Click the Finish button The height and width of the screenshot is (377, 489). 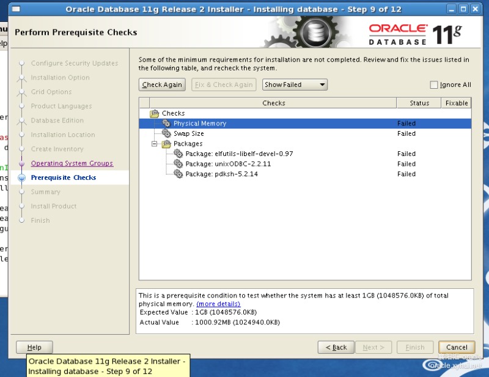(x=415, y=348)
